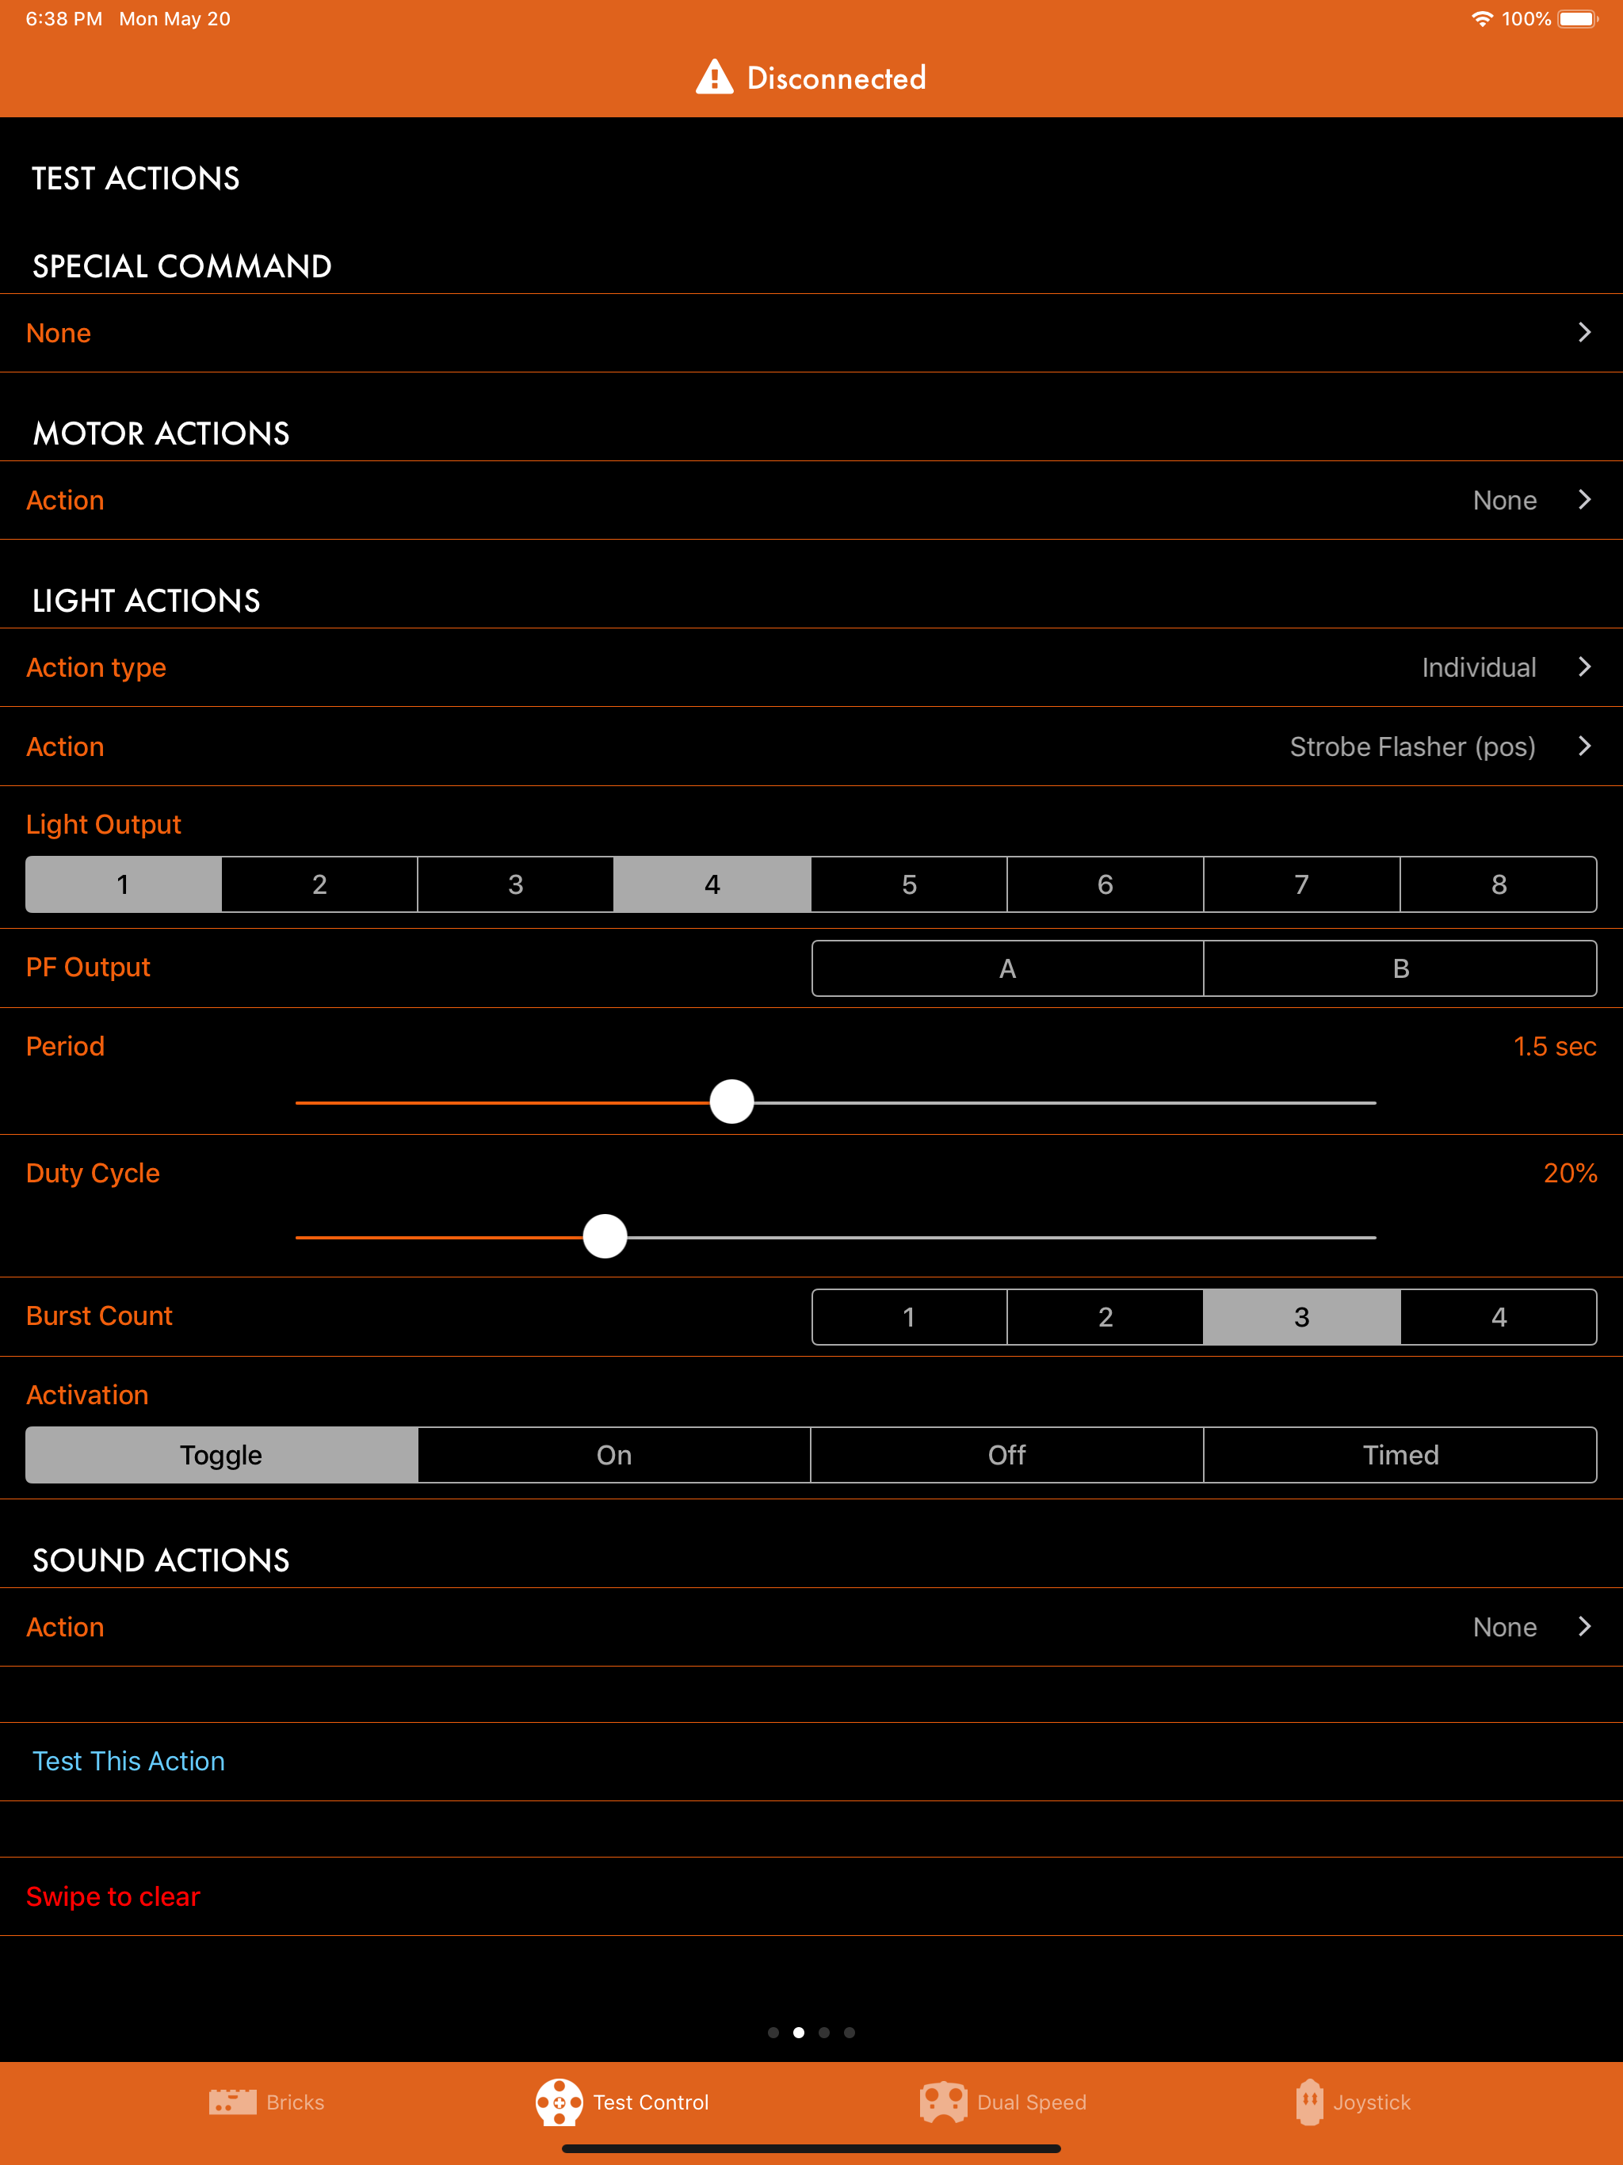
Task: Toggle Light Output 1
Action: [x=124, y=884]
